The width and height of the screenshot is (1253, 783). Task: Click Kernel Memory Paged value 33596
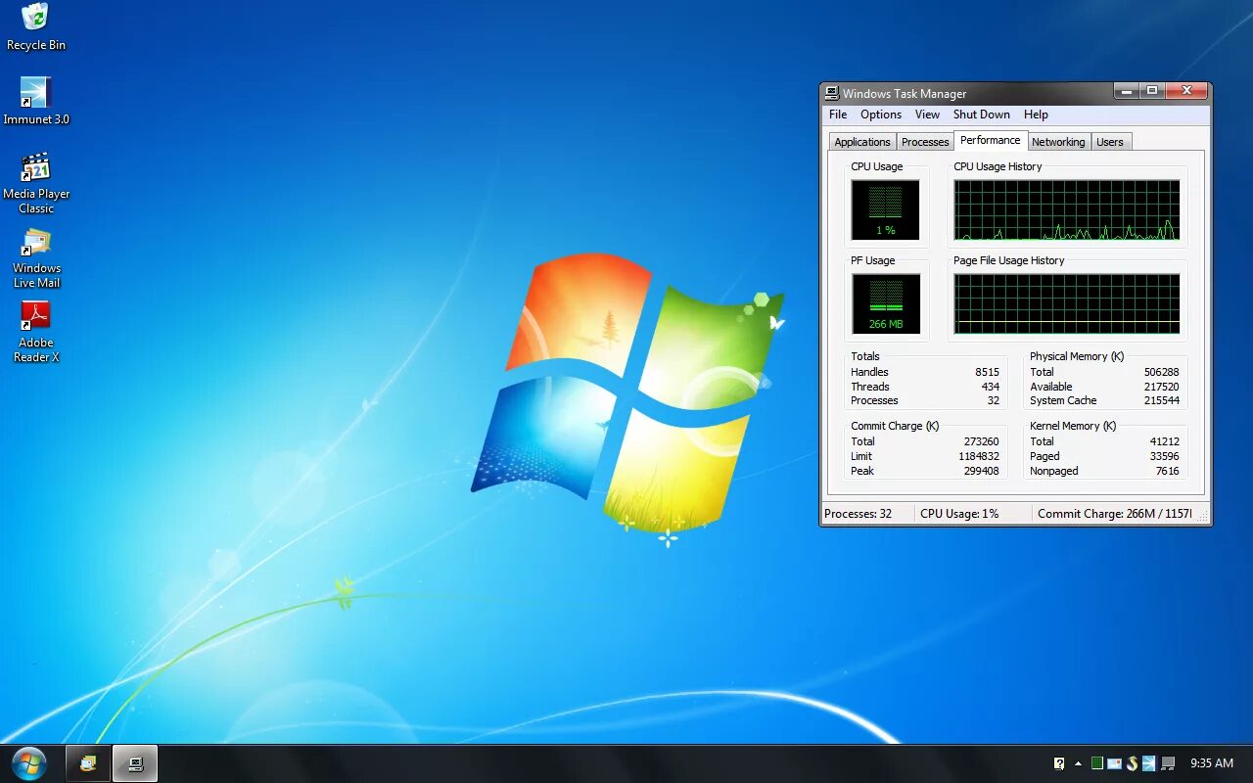pyautogui.click(x=1165, y=456)
